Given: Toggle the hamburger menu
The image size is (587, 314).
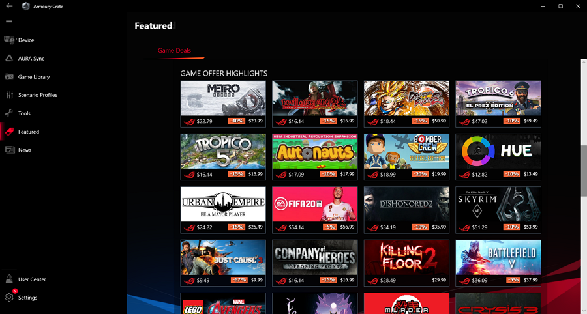Looking at the screenshot, I should [9, 21].
